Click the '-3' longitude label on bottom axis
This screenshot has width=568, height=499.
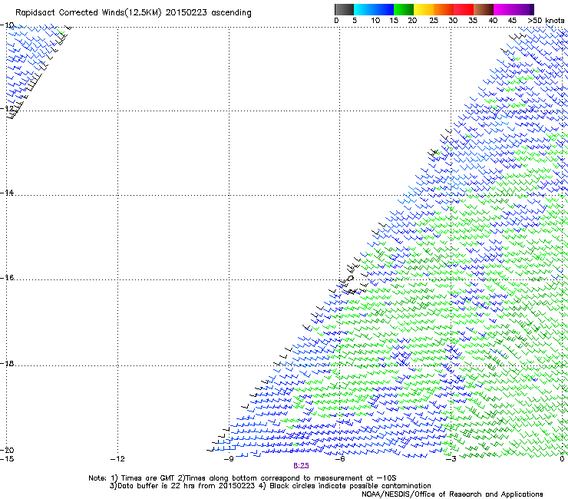451,459
